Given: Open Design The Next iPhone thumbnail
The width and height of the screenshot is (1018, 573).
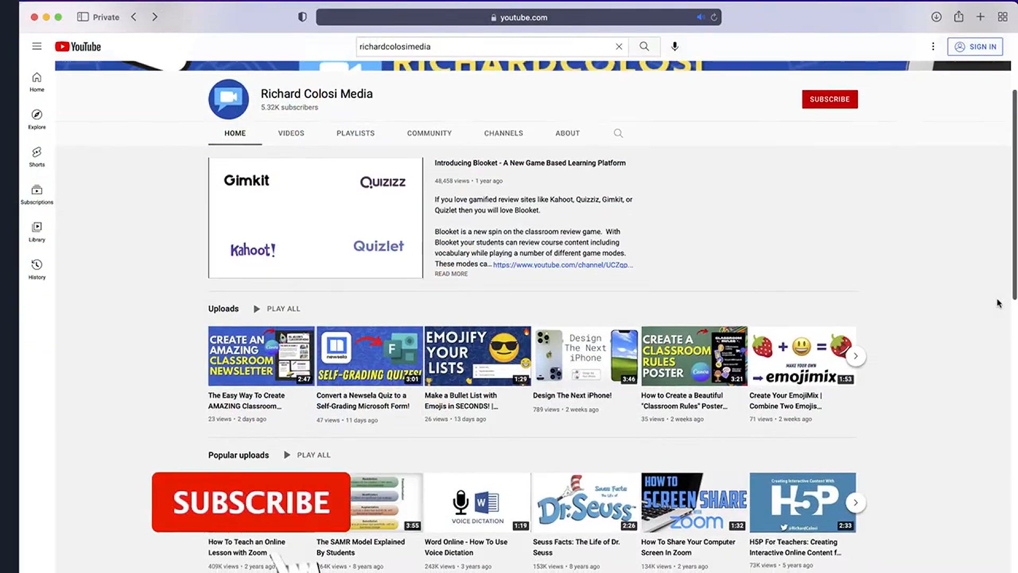Looking at the screenshot, I should pyautogui.click(x=586, y=356).
